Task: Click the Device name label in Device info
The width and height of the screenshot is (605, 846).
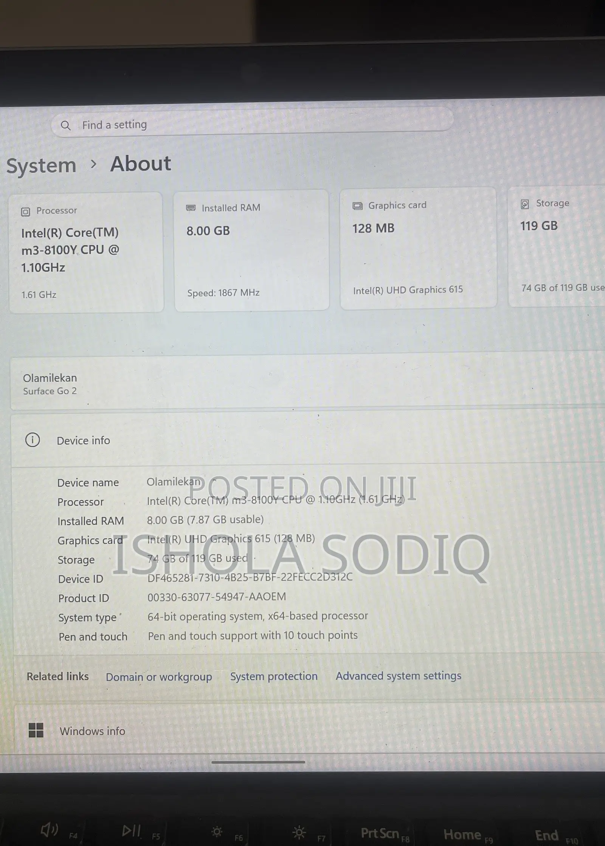Action: [88, 483]
